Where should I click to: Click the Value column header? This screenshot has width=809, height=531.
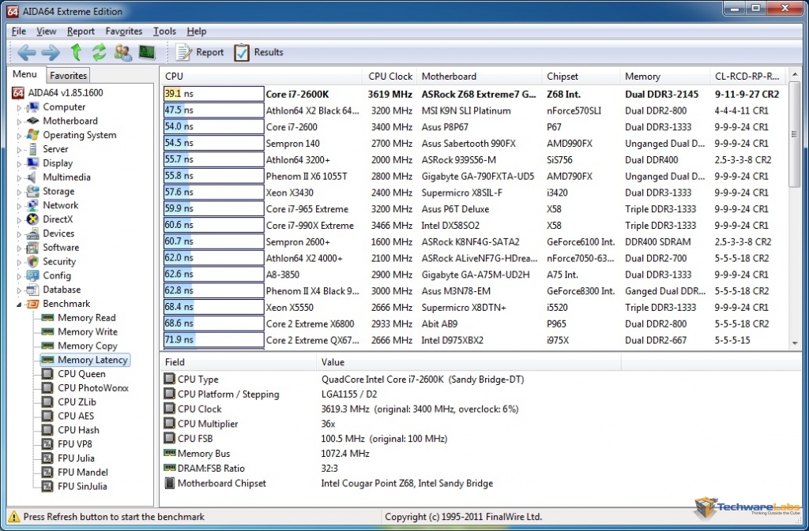(468, 362)
